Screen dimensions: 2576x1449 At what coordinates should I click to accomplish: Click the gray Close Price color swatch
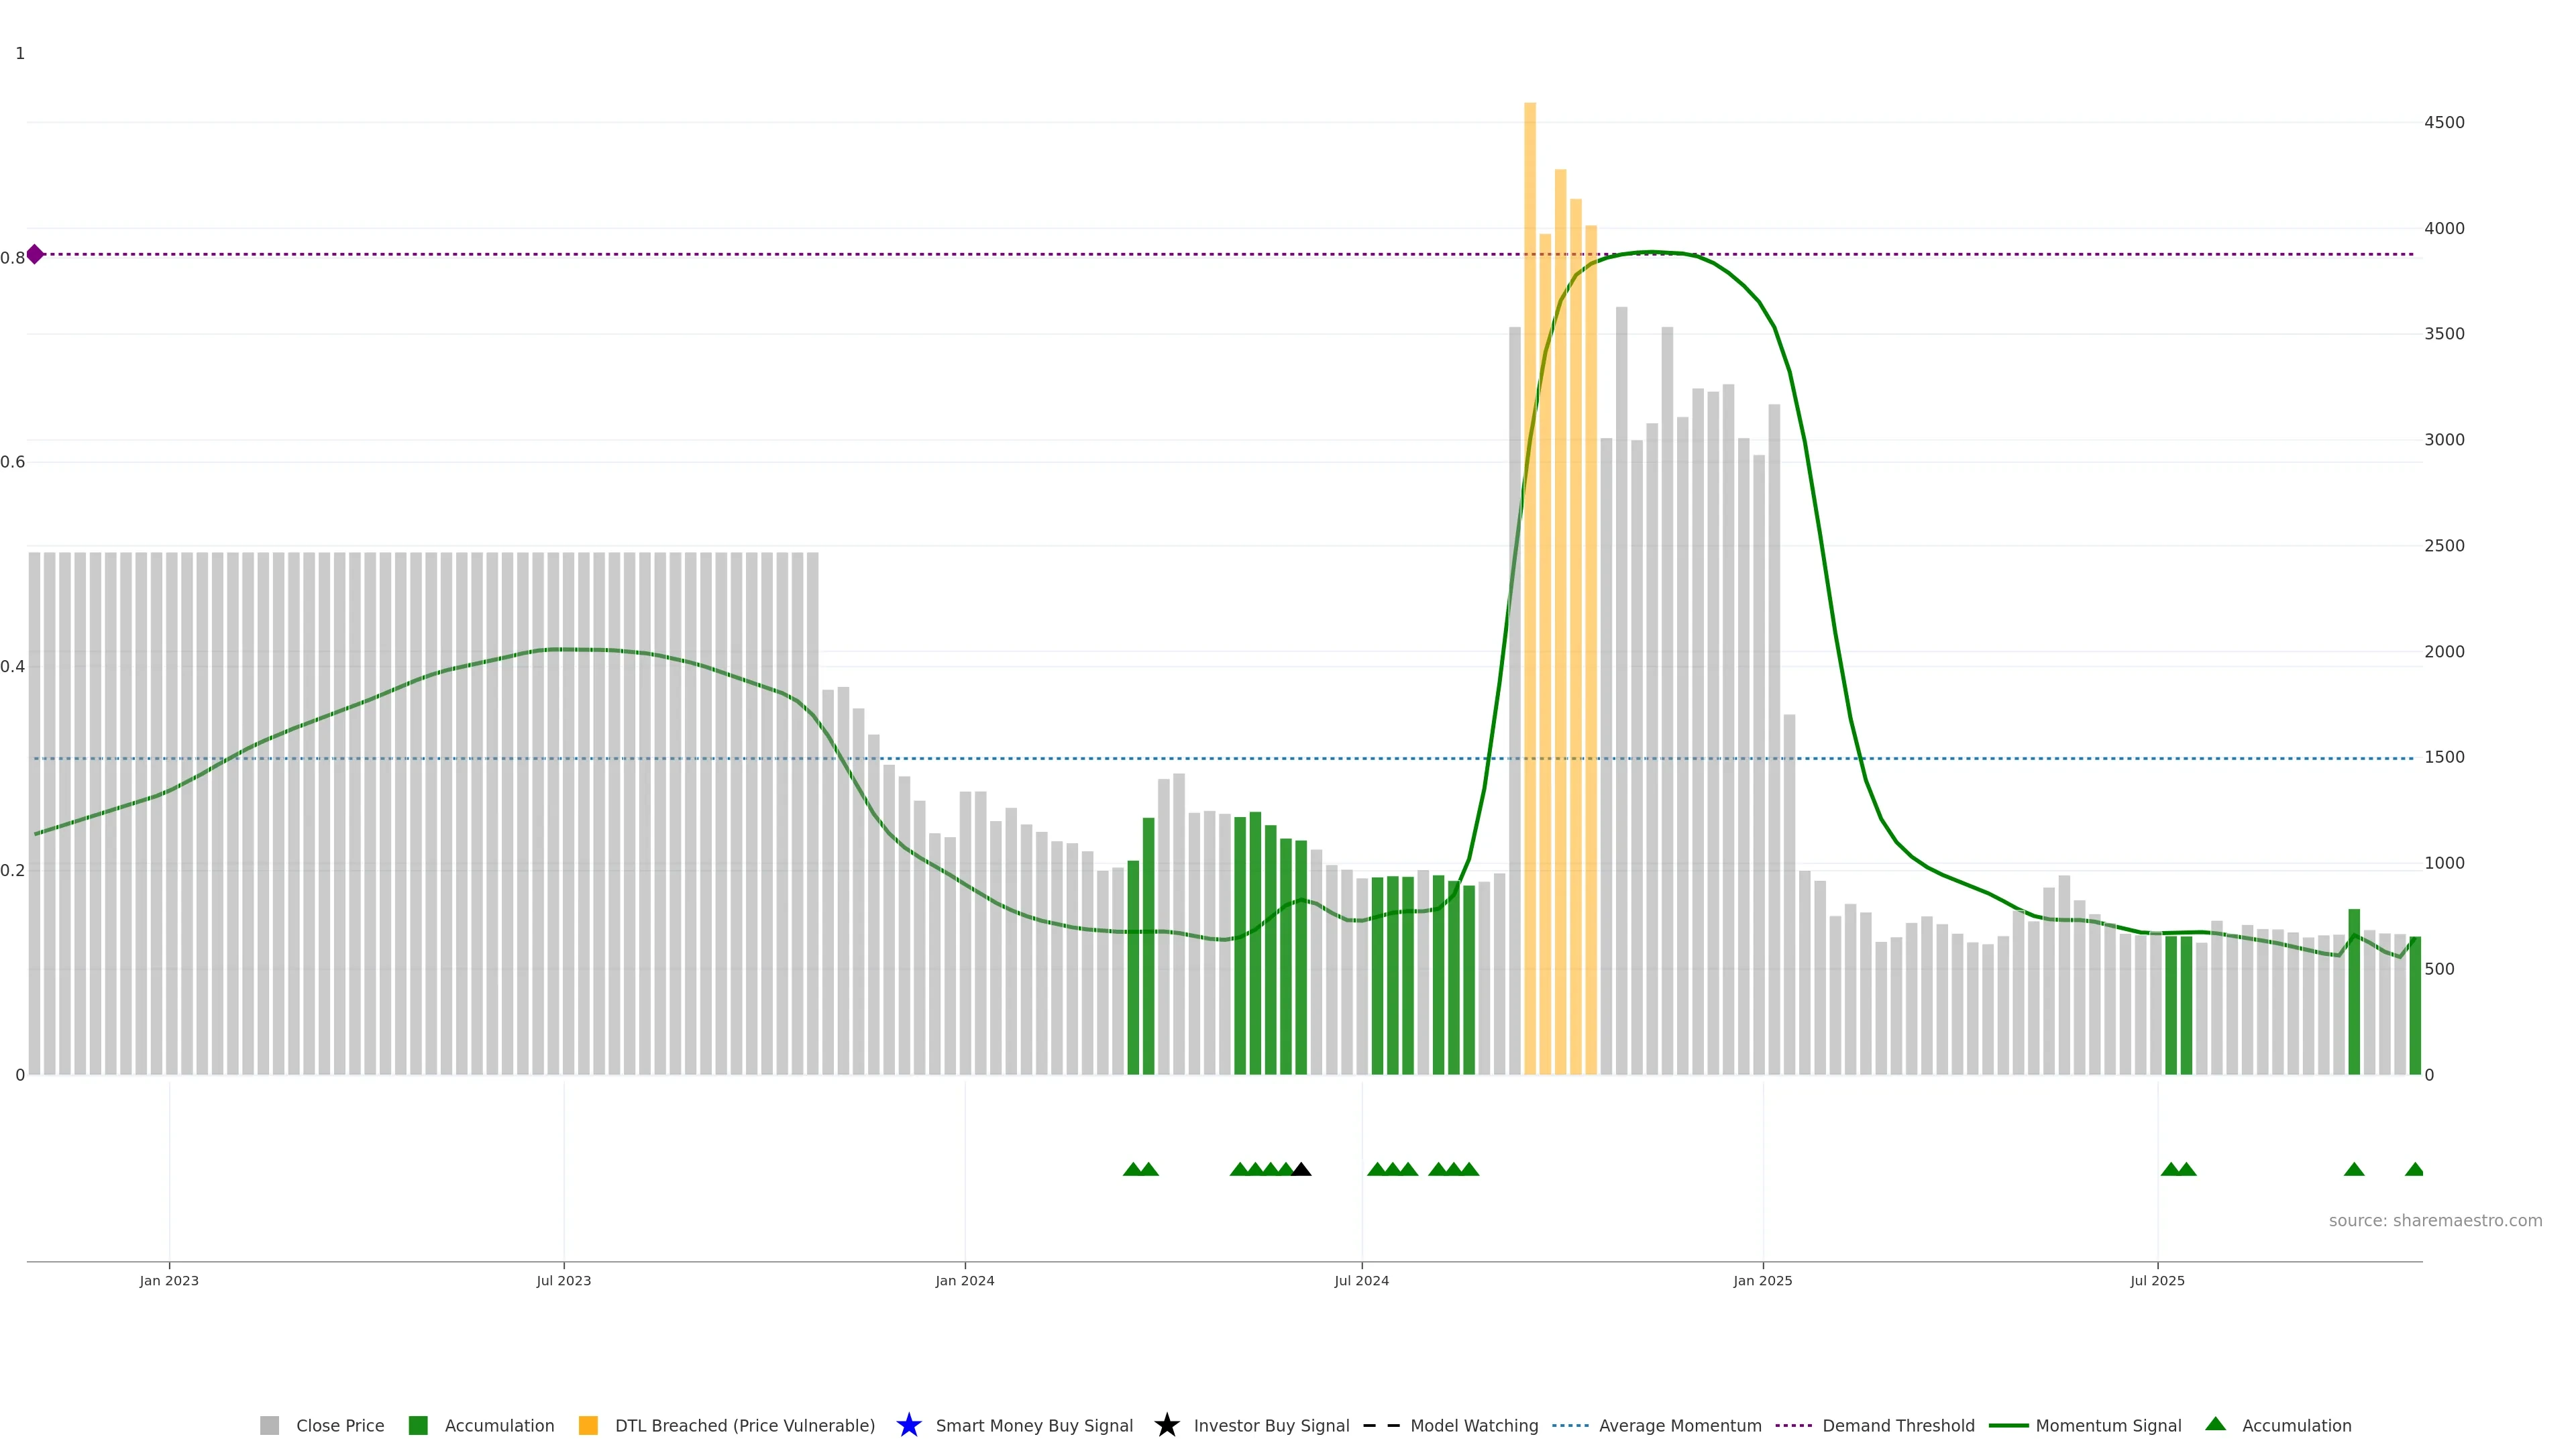pyautogui.click(x=269, y=1425)
